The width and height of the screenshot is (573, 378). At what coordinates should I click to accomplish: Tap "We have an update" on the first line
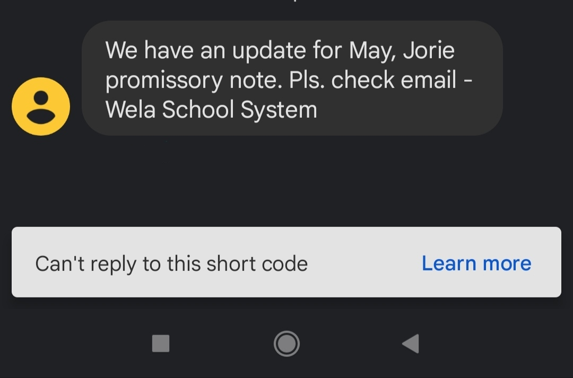pyautogui.click(x=206, y=50)
